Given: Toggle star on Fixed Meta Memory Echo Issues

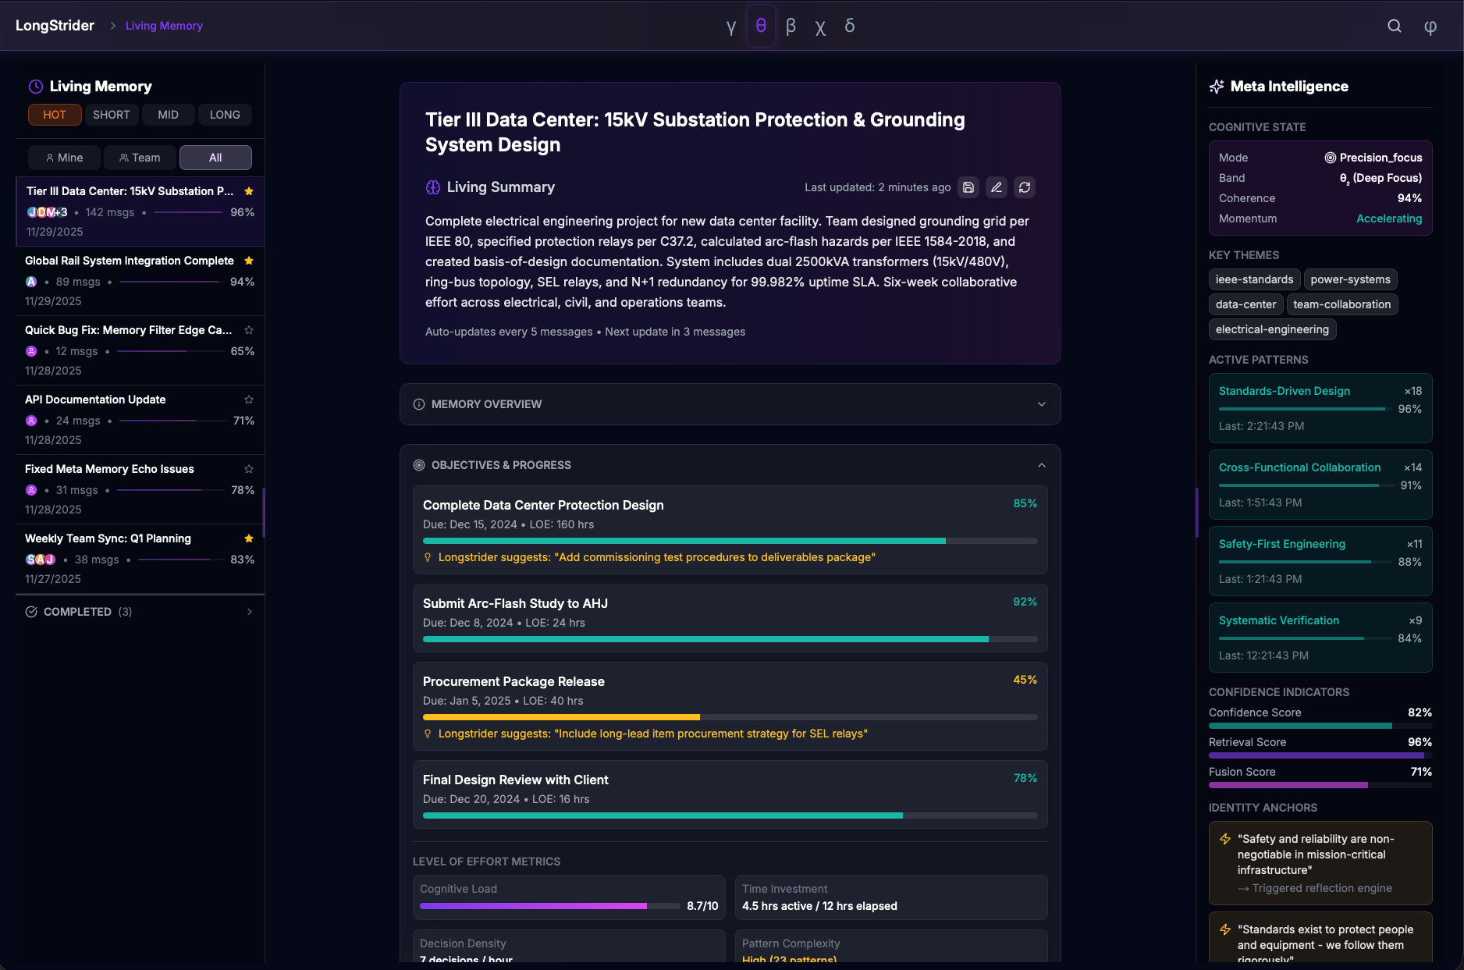Looking at the screenshot, I should [249, 469].
